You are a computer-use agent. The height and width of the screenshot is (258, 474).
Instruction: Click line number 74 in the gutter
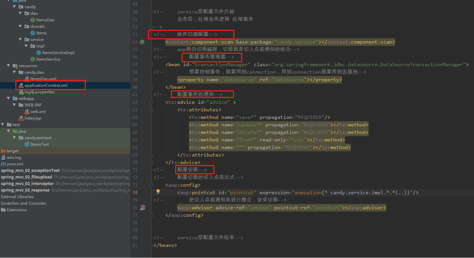coord(135,193)
